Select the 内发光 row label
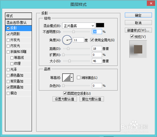This screenshot has height=137, width=157. [15, 46]
